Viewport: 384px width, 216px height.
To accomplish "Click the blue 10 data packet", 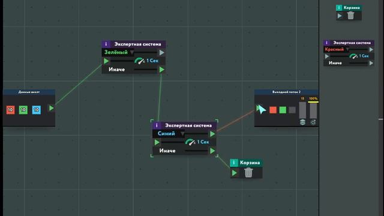I will tap(36, 110).
